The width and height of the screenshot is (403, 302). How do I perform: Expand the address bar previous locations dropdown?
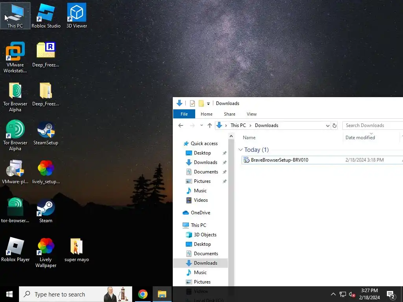(x=328, y=125)
